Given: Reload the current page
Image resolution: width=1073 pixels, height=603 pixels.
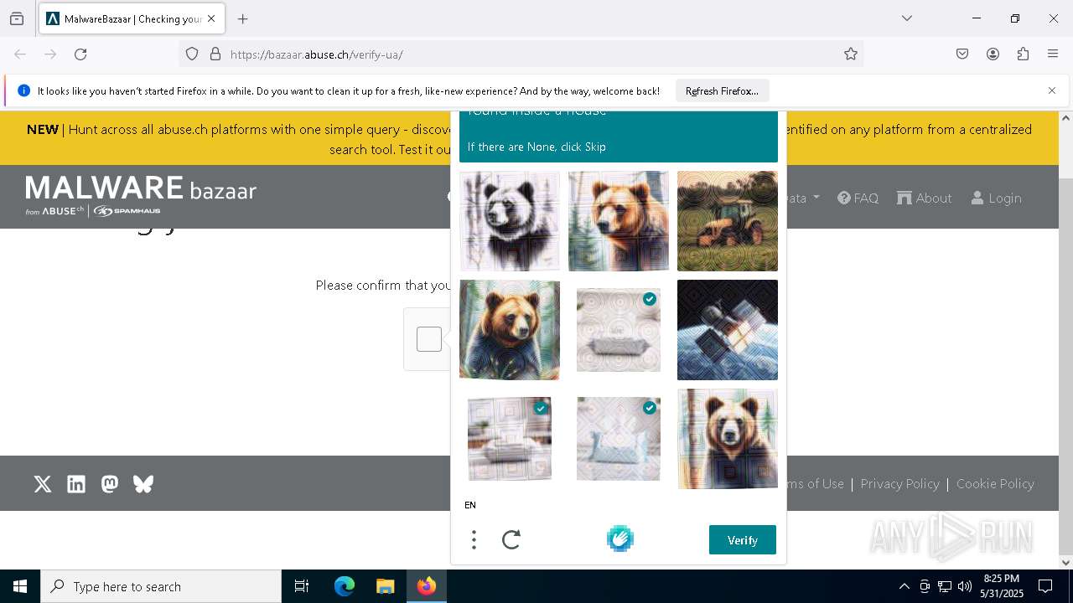Looking at the screenshot, I should pos(80,54).
